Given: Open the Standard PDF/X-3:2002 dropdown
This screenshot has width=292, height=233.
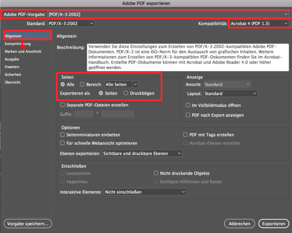Looking at the screenshot, I should point(71,24).
